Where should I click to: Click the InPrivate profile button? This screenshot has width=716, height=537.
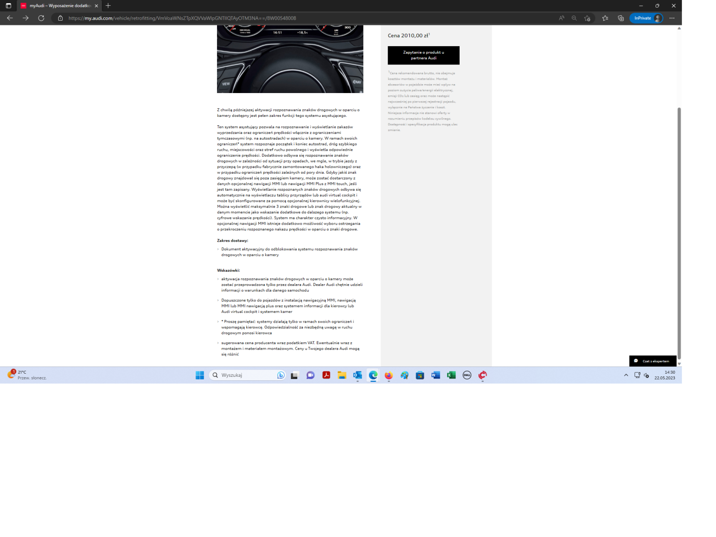[x=646, y=18]
